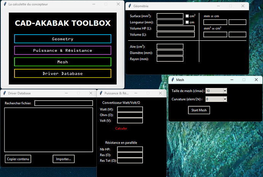Enable the cm² checkbox for Surface
The image size is (263, 177).
coord(187,16)
